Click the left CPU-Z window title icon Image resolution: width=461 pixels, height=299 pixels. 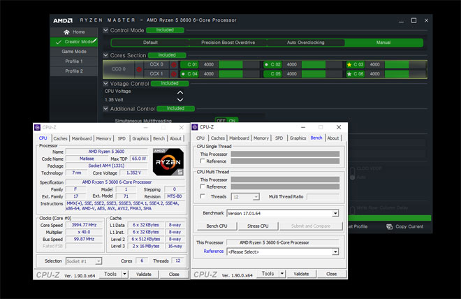[37, 127]
